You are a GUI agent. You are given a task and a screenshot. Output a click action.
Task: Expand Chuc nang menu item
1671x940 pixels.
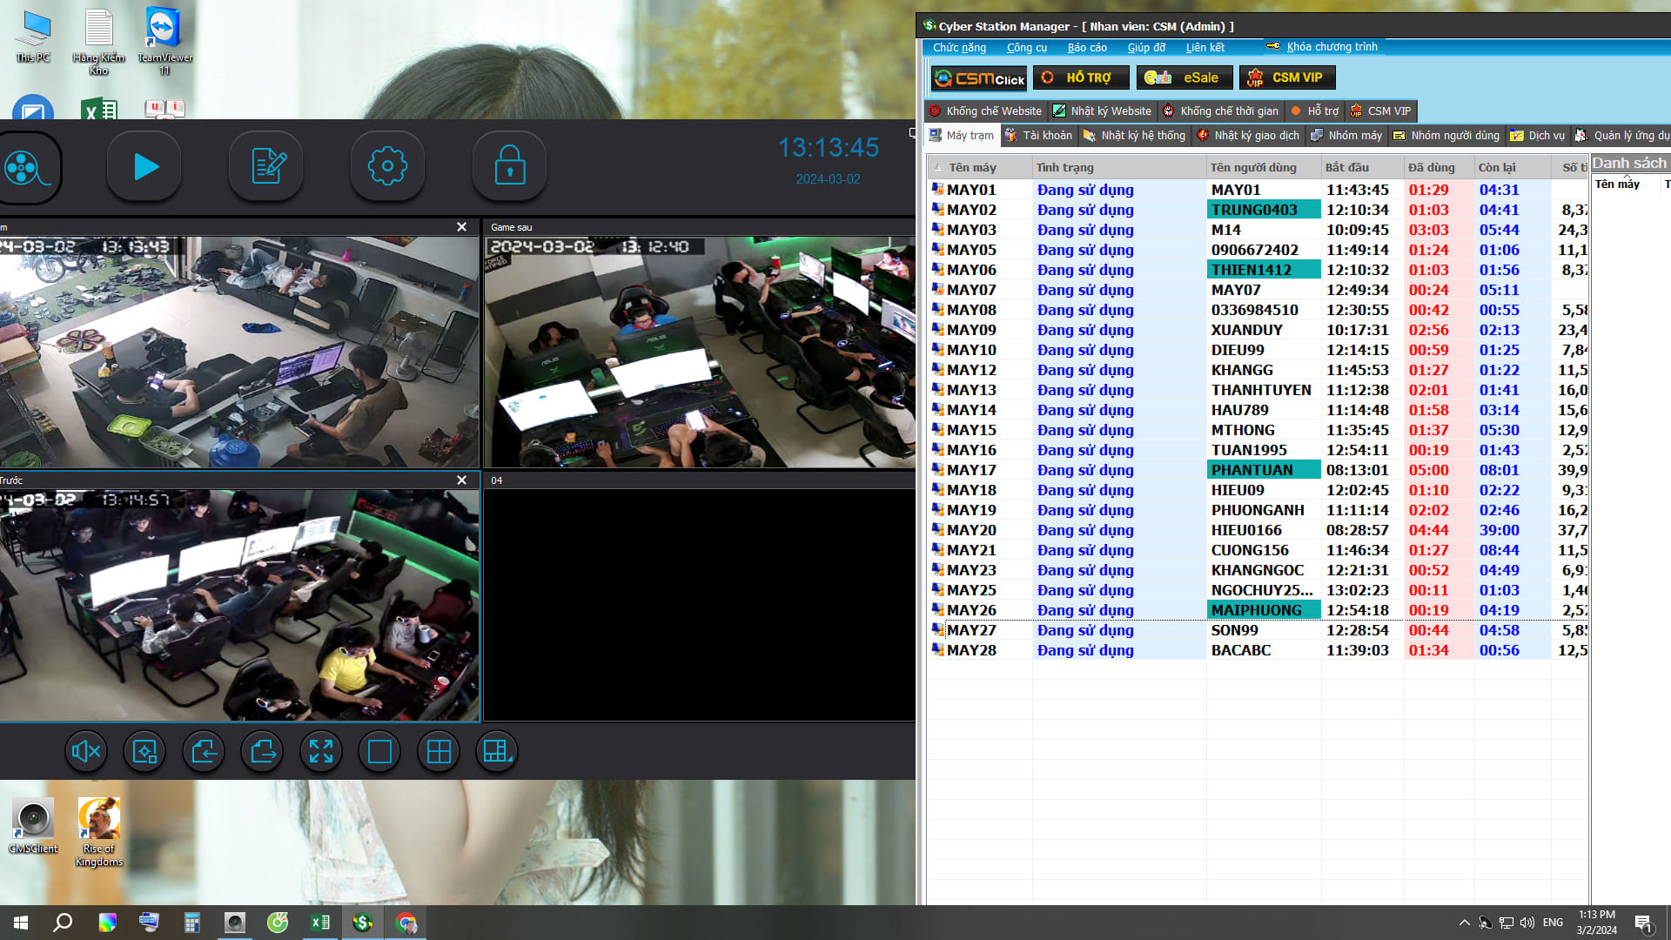[x=959, y=46]
